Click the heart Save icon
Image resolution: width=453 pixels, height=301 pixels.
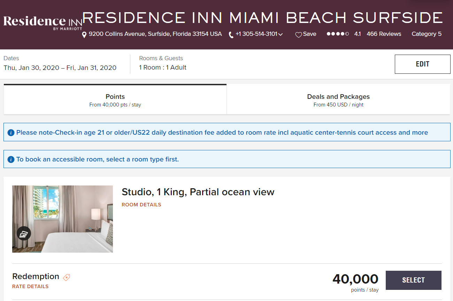click(x=298, y=35)
